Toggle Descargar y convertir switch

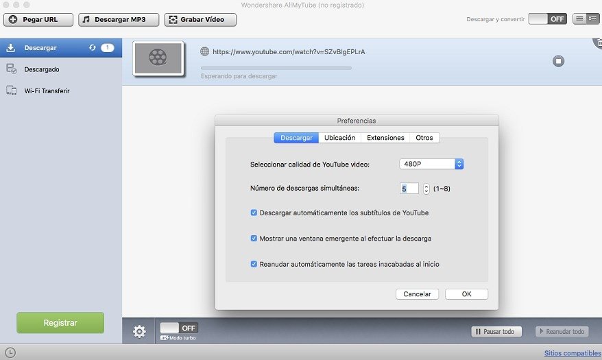point(547,19)
